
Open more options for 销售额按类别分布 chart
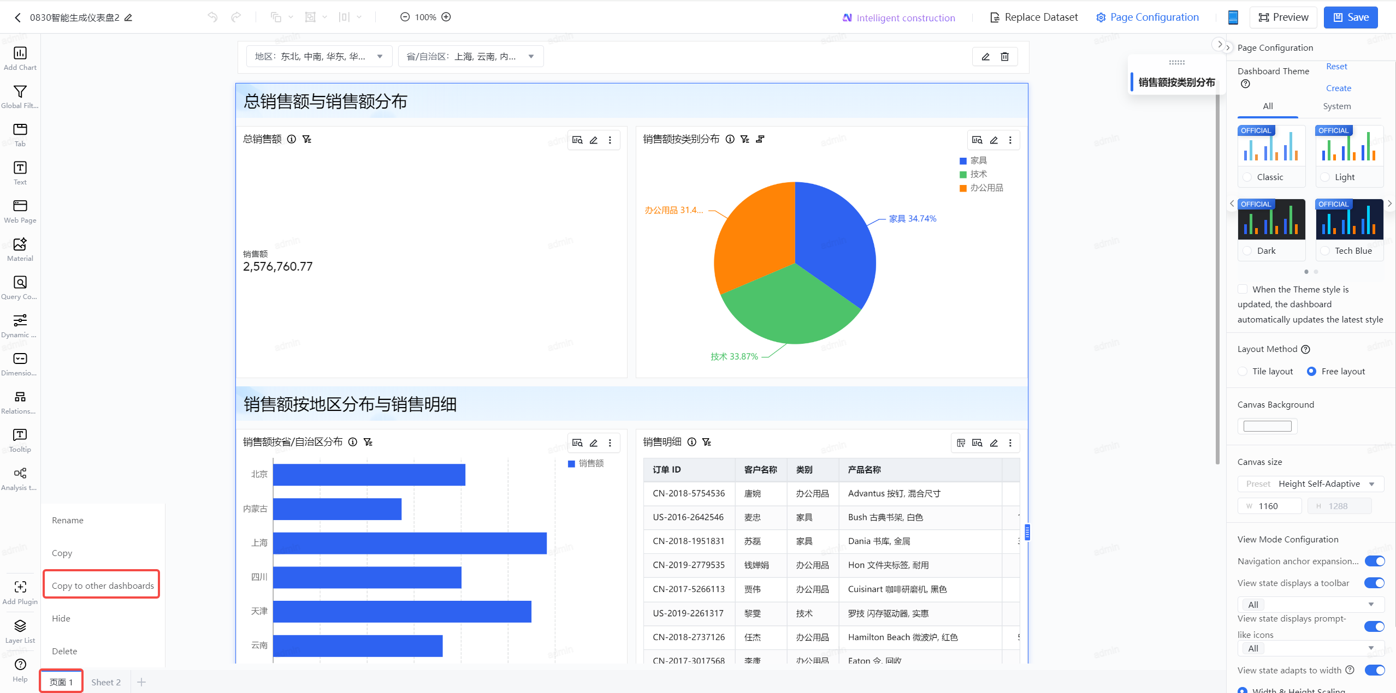(1010, 140)
